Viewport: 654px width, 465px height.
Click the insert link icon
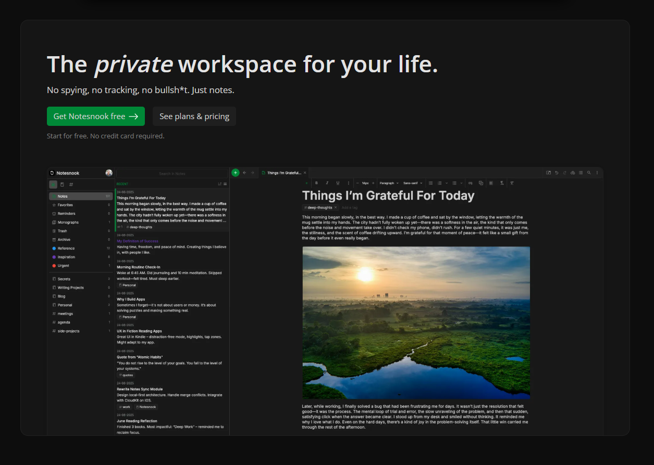[471, 183]
